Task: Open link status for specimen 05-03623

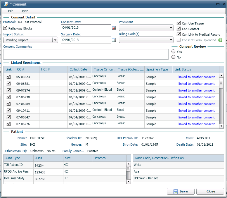Action: pos(196,77)
